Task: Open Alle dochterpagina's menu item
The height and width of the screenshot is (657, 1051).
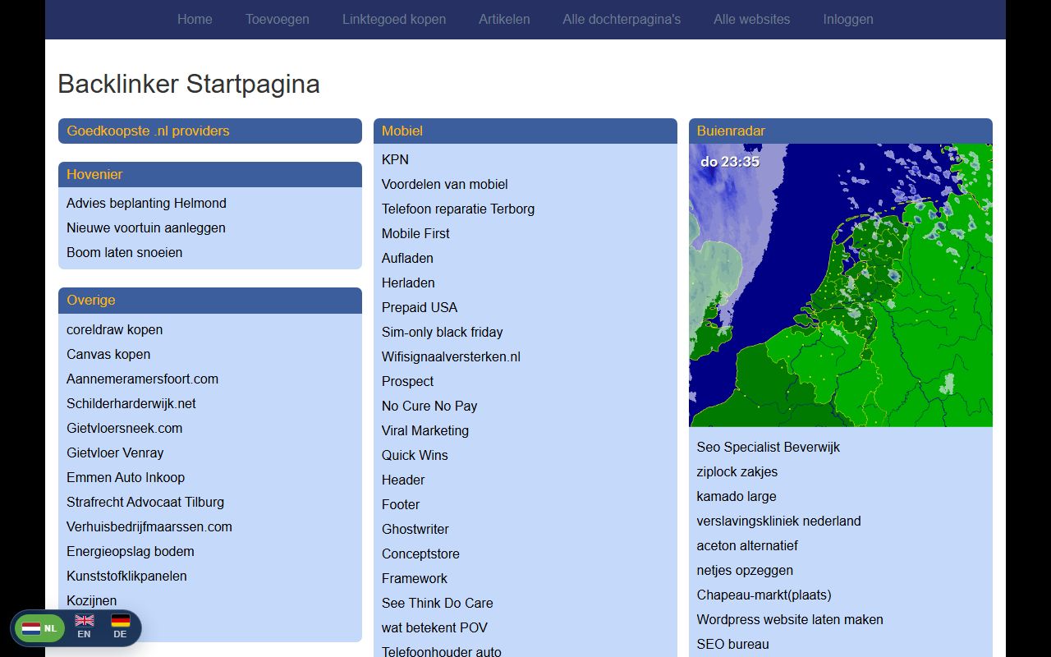Action: 622,19
